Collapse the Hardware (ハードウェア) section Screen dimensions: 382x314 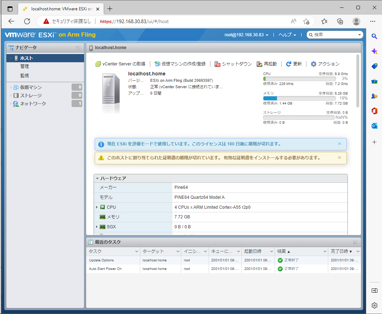[97, 179]
